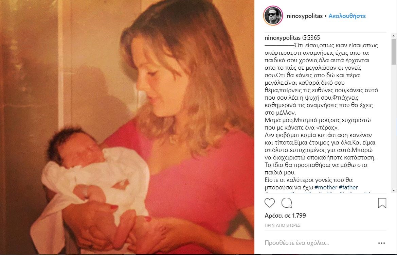397x255 pixels.
Task: Click the GG365 caption text
Action: 311,38
